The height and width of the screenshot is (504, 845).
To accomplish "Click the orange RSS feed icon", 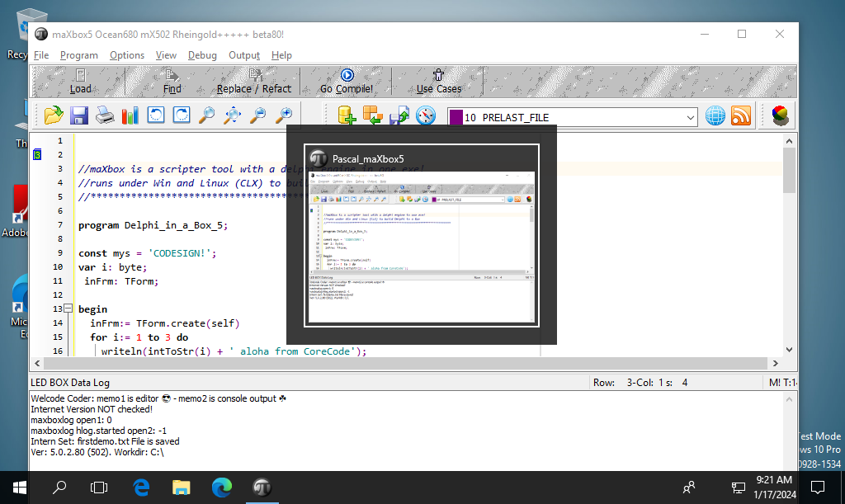I will pos(741,116).
